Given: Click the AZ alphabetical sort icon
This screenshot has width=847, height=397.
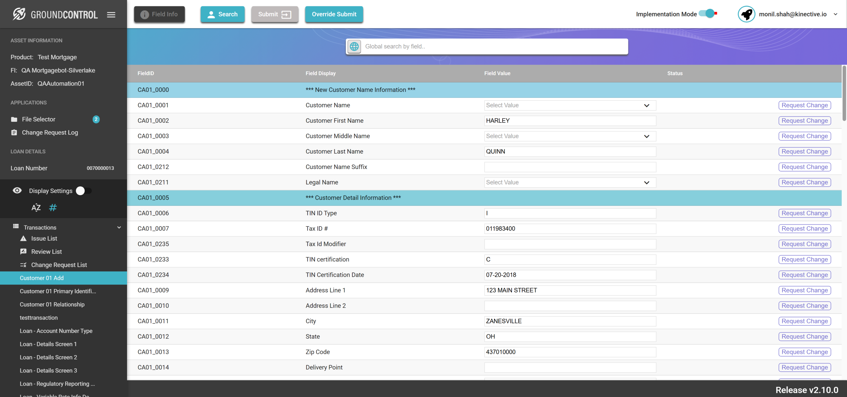Looking at the screenshot, I should (36, 207).
